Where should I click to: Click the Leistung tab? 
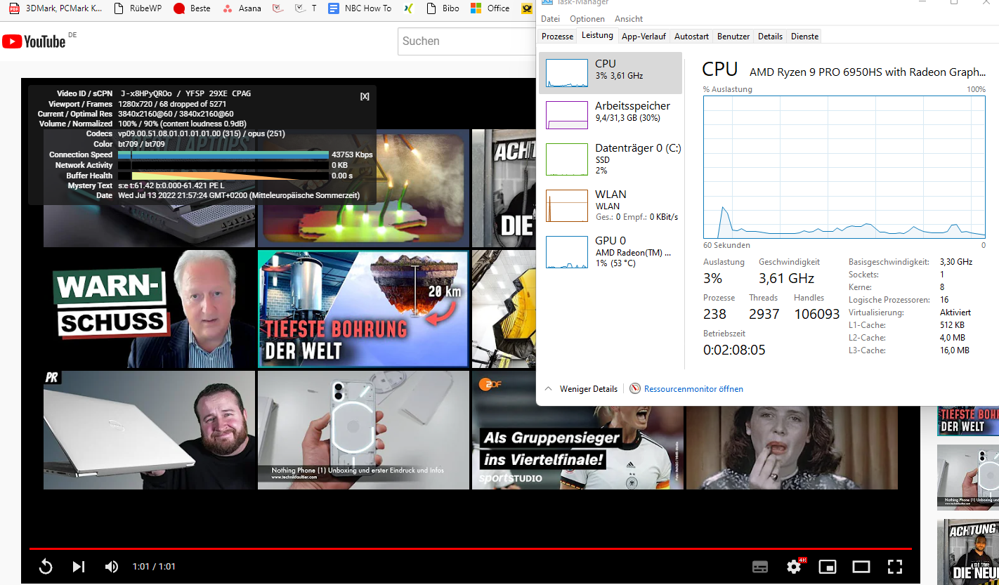[598, 35]
